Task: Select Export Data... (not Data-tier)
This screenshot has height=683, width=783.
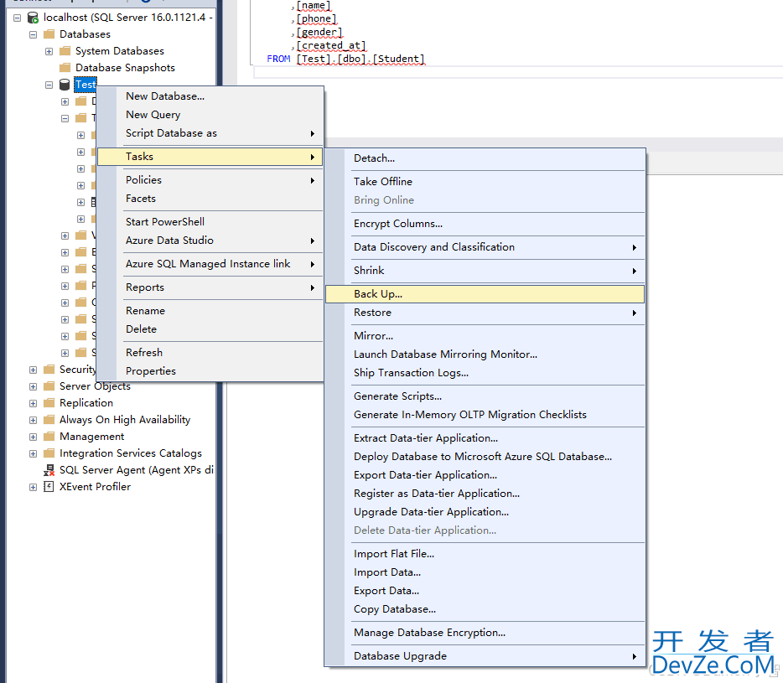Action: (x=485, y=591)
